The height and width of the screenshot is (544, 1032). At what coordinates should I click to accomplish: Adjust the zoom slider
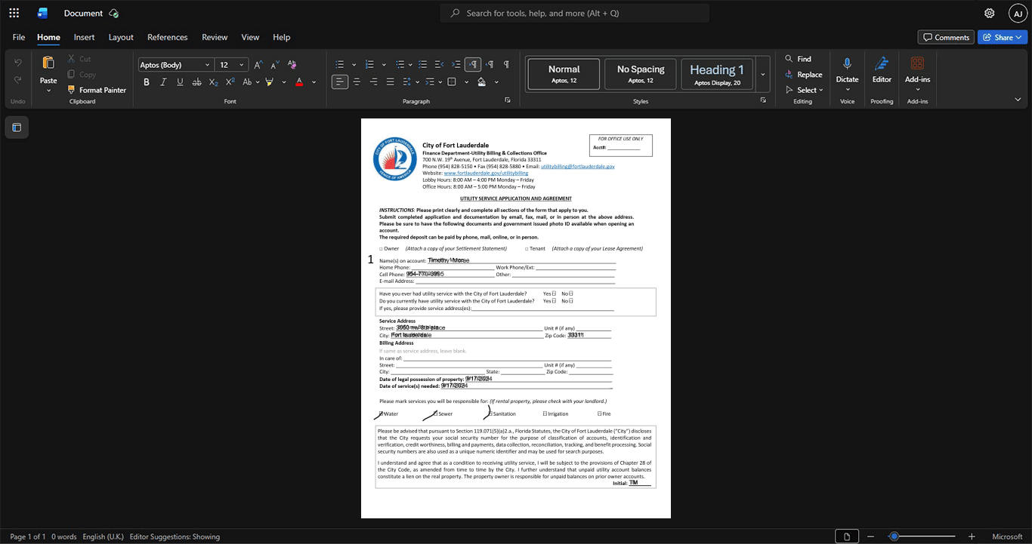(894, 536)
